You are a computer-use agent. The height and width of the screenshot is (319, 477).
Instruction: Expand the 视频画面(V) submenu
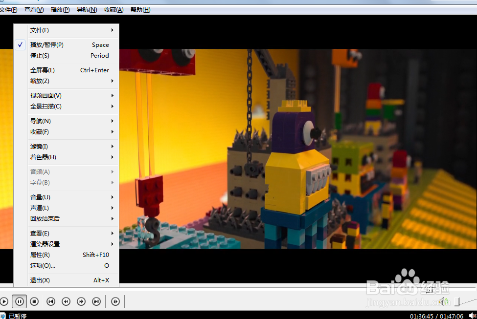[x=67, y=96]
